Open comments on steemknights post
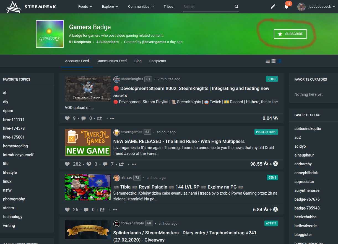 pos(83,118)
